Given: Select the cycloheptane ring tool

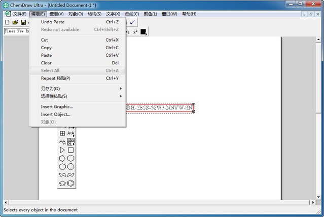Looking at the screenshot, I should [62, 167].
